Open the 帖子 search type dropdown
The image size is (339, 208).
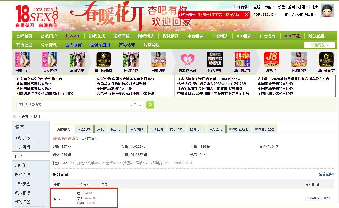tap(136, 105)
